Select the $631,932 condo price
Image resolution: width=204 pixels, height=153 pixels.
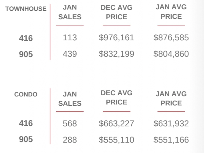(x=171, y=123)
